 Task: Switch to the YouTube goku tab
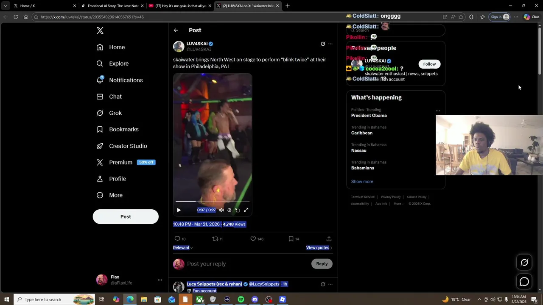[x=180, y=6]
